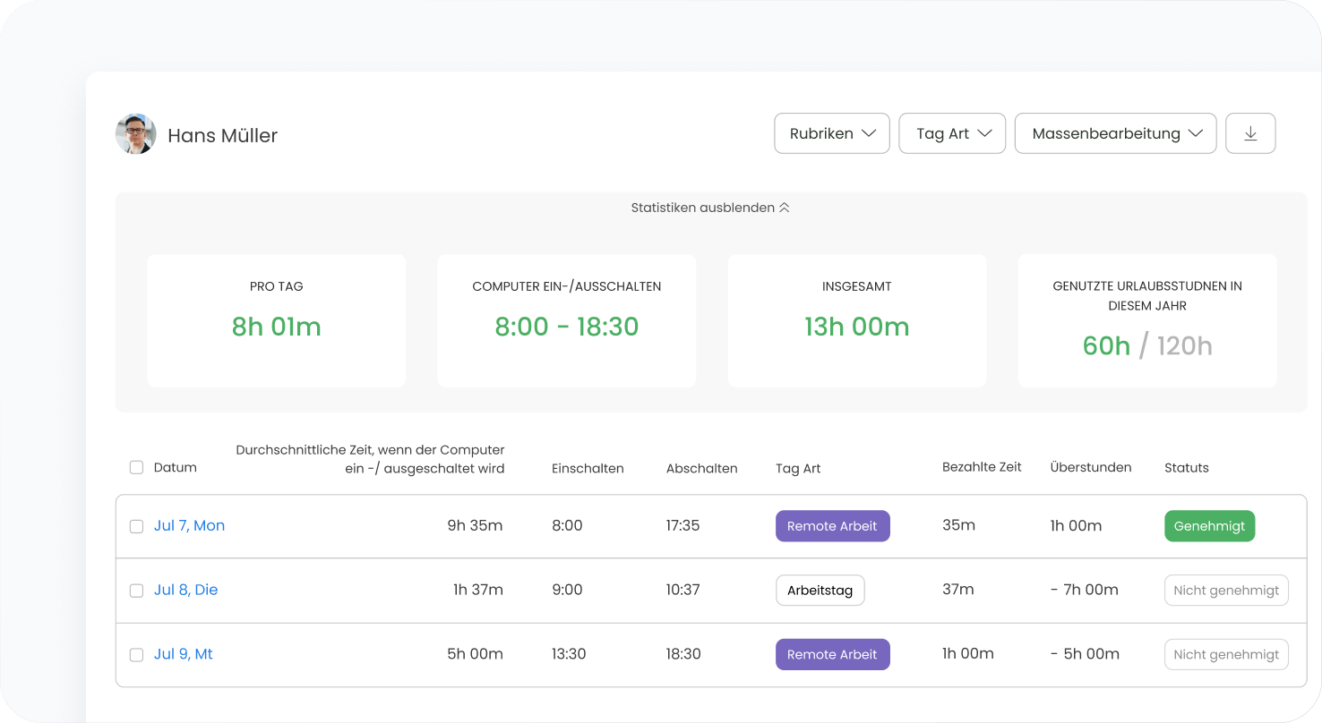Click the Remote Arbeit tag for Jul 9
Screen dimensions: 1322x723
832,654
